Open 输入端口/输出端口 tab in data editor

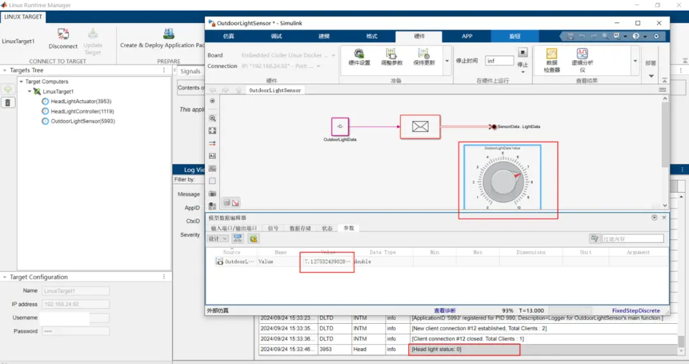point(233,228)
